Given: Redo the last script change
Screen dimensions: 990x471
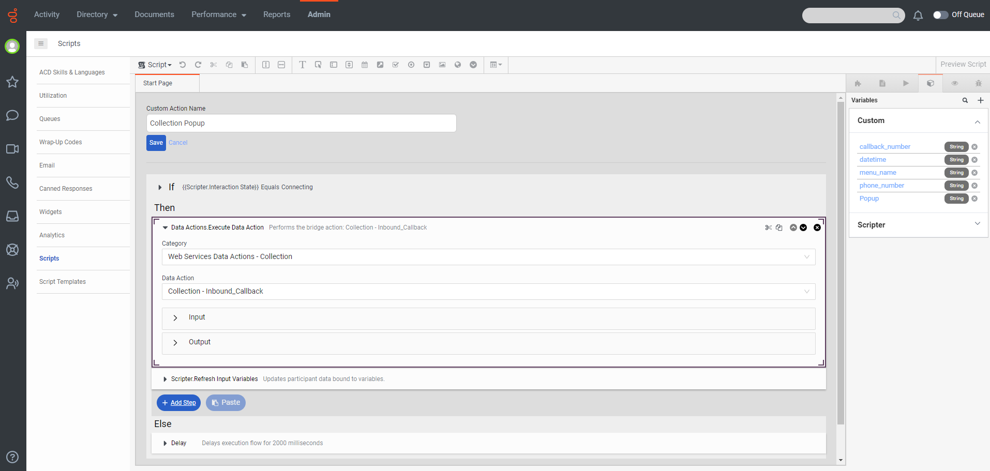Looking at the screenshot, I should (198, 65).
